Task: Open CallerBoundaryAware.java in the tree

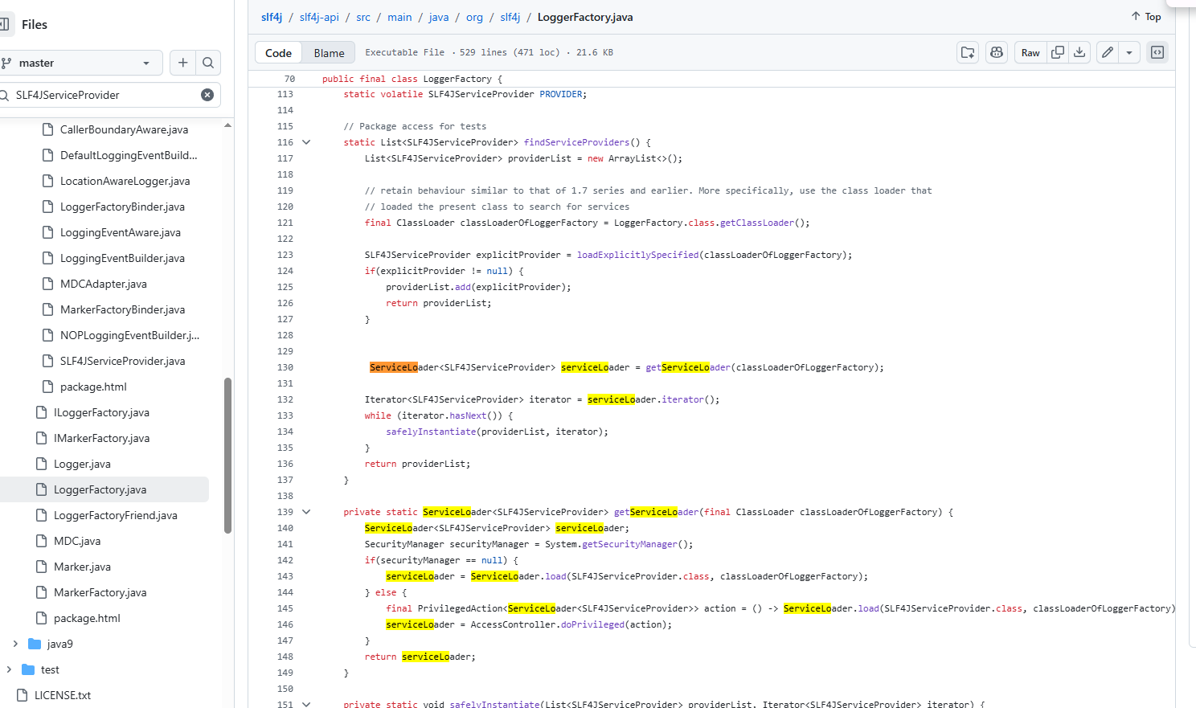Action: 124,129
